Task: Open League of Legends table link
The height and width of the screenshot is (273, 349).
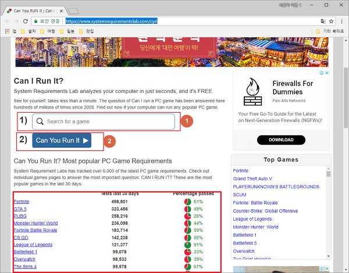Action: [x=33, y=245]
